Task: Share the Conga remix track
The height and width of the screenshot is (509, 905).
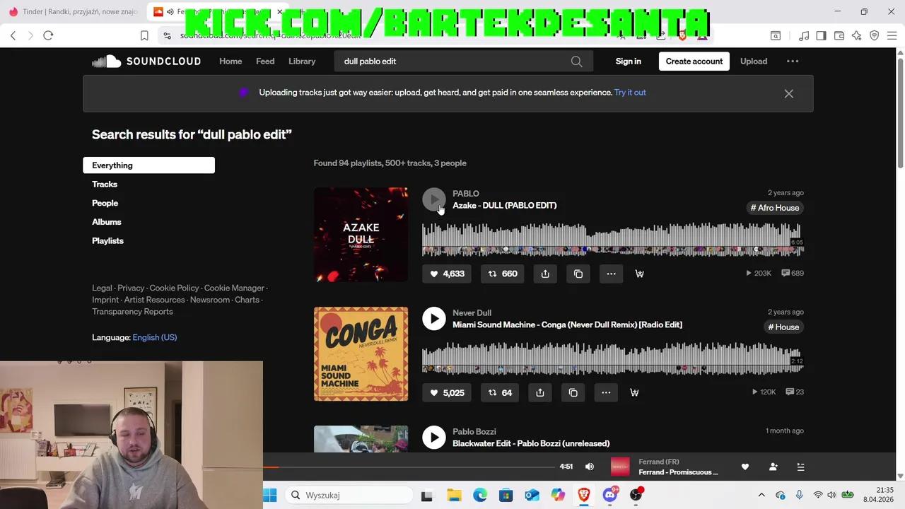Action: [x=540, y=392]
